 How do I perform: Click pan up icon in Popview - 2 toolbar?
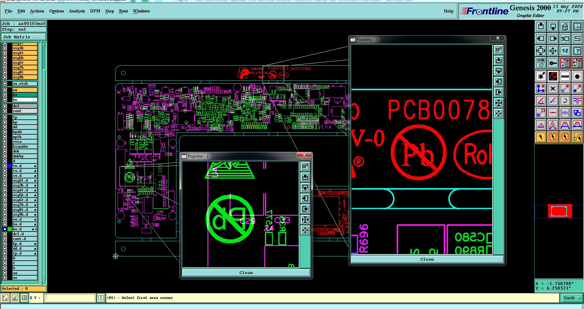(x=305, y=177)
